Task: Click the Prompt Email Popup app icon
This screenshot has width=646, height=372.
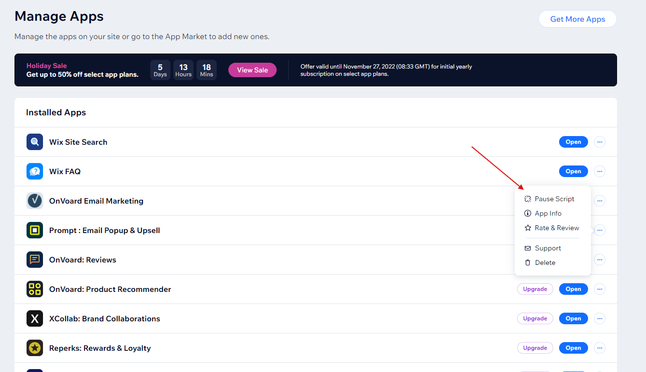Action: click(35, 230)
